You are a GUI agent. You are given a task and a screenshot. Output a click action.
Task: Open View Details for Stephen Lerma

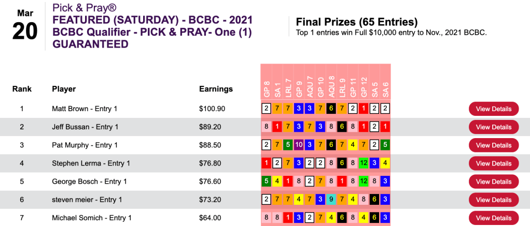[493, 163]
